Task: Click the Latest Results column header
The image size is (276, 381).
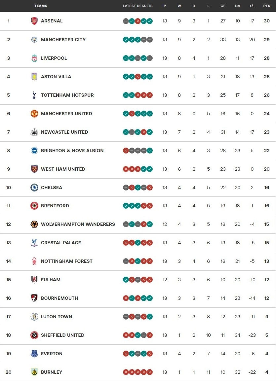Action: (138, 6)
